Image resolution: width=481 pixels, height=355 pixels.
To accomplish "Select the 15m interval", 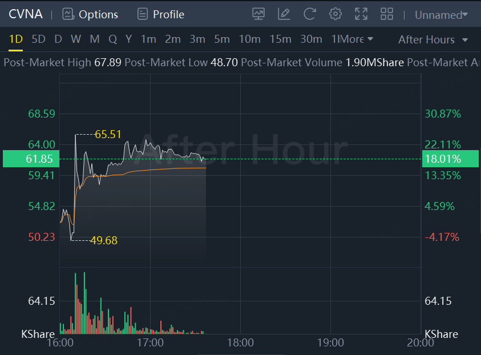I will pyautogui.click(x=280, y=39).
